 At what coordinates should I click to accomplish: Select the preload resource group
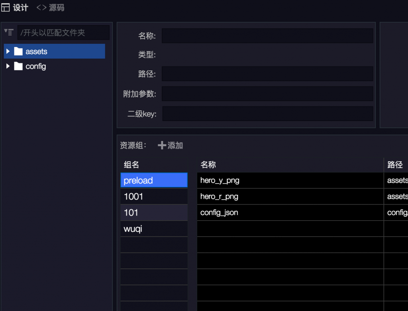coord(154,180)
